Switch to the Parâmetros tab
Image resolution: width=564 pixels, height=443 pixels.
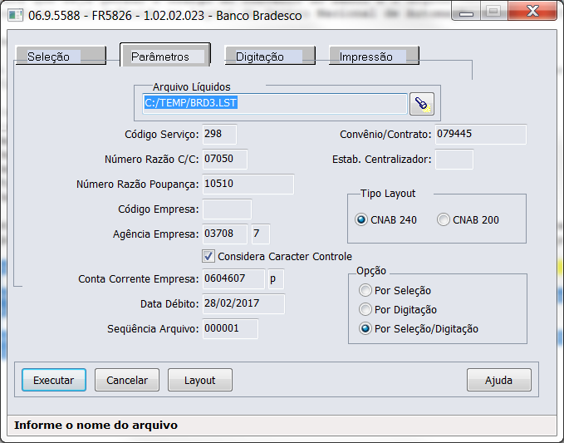165,55
